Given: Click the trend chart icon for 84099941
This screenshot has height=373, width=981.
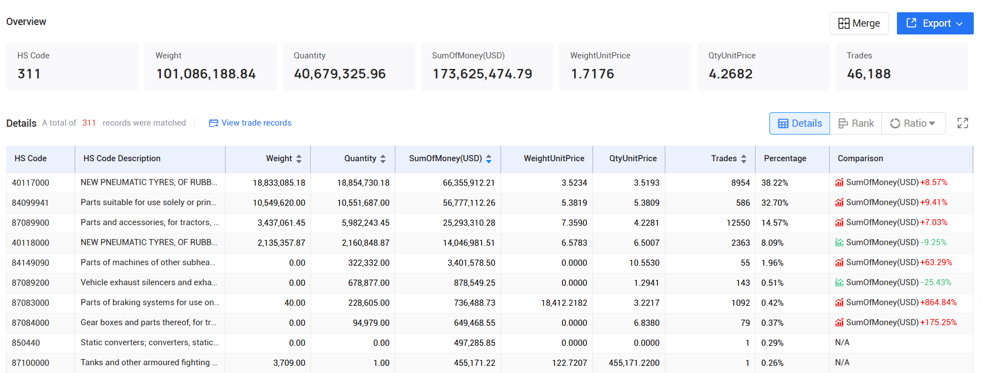Looking at the screenshot, I should tap(839, 202).
